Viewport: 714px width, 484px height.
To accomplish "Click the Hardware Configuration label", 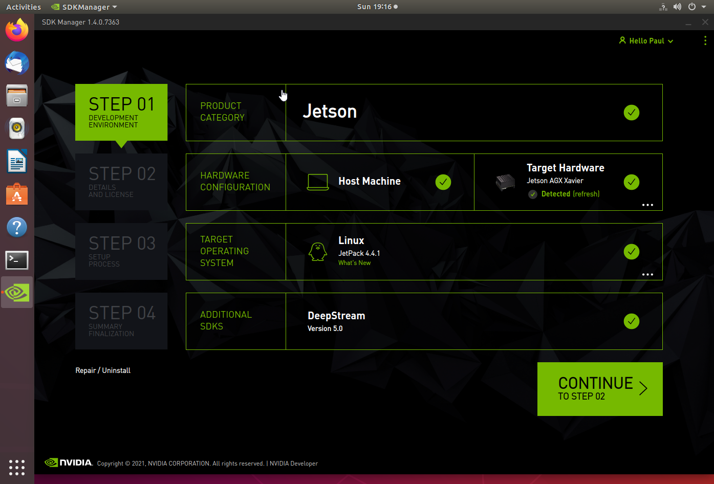I will pos(235,181).
